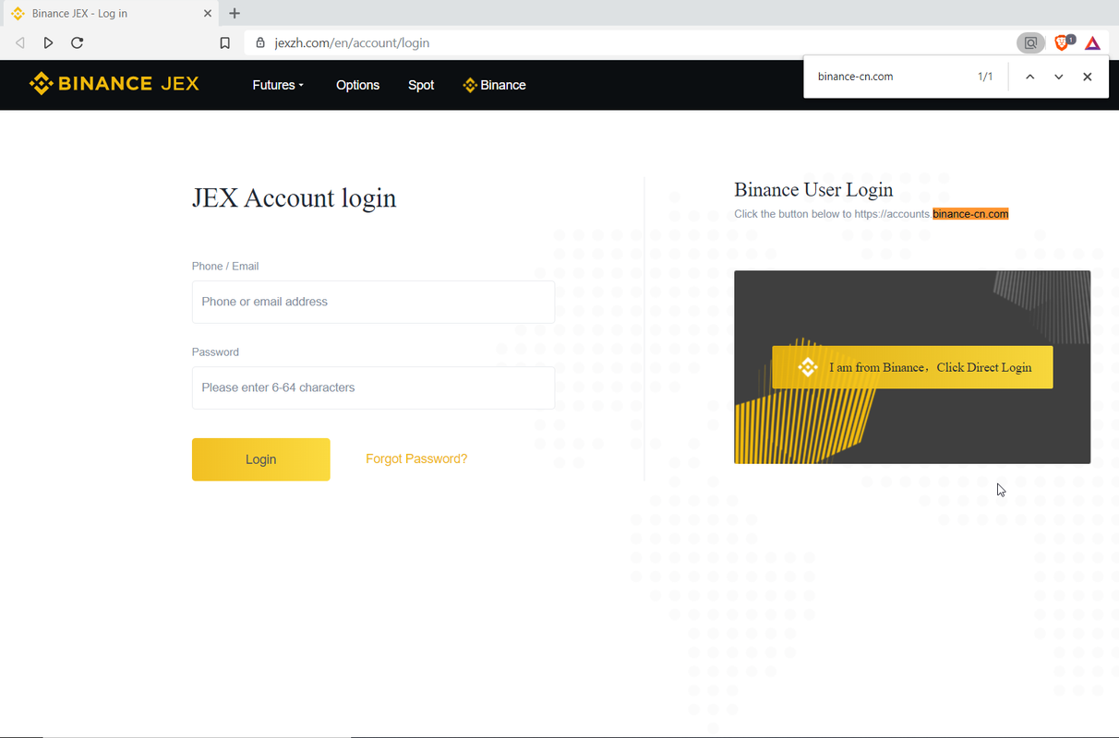This screenshot has height=738, width=1119.
Task: Reload the page with the refresh icon
Action: [x=78, y=43]
